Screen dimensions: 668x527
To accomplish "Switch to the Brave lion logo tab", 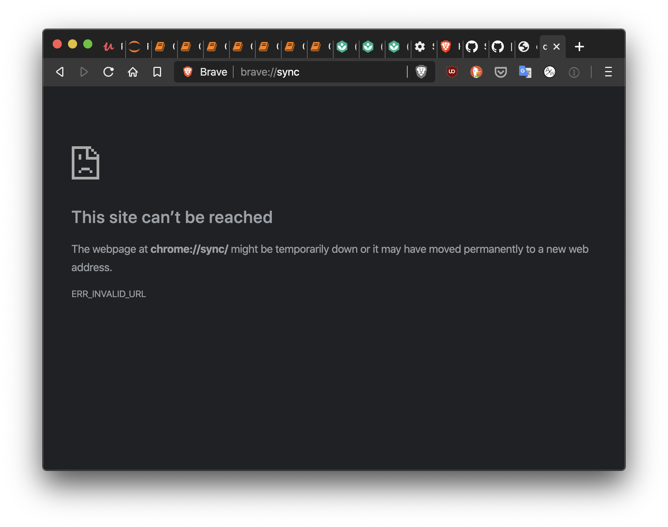I will coord(446,47).
